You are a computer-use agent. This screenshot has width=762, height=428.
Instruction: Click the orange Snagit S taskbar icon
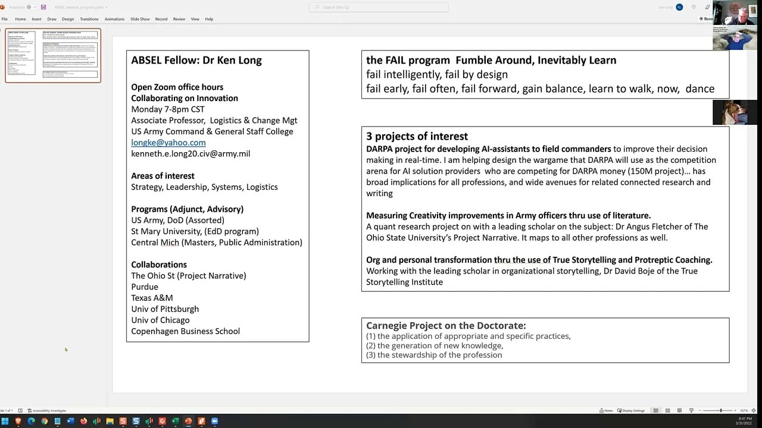click(x=123, y=421)
